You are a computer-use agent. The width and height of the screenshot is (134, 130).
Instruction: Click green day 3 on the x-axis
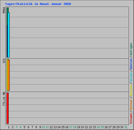point(16,127)
